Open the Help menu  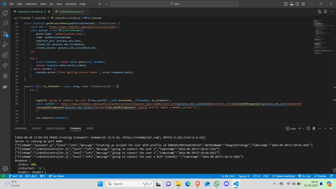coord(82,4)
